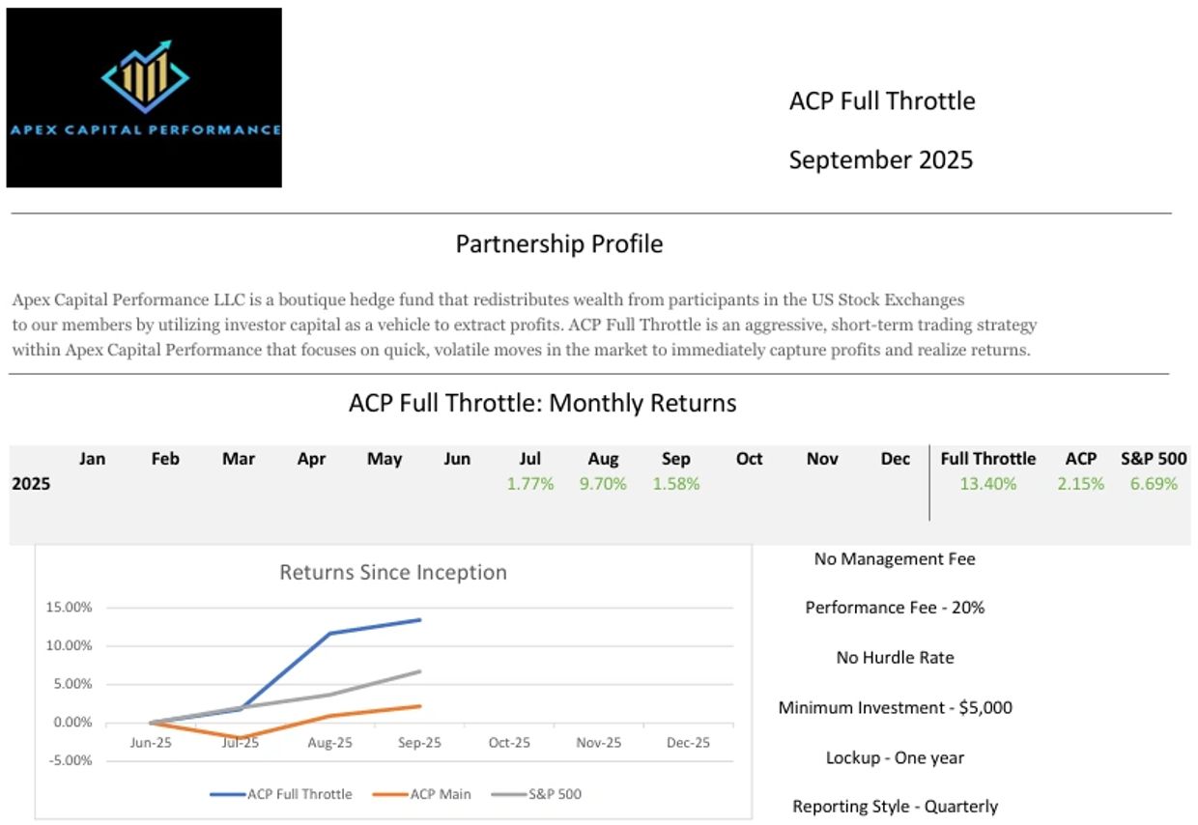1198x825 pixels.
Task: Click the Monthly Returns section heading
Action: tap(542, 403)
